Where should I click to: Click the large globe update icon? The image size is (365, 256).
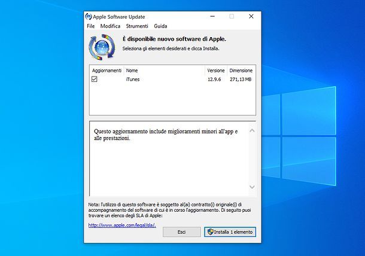point(102,47)
